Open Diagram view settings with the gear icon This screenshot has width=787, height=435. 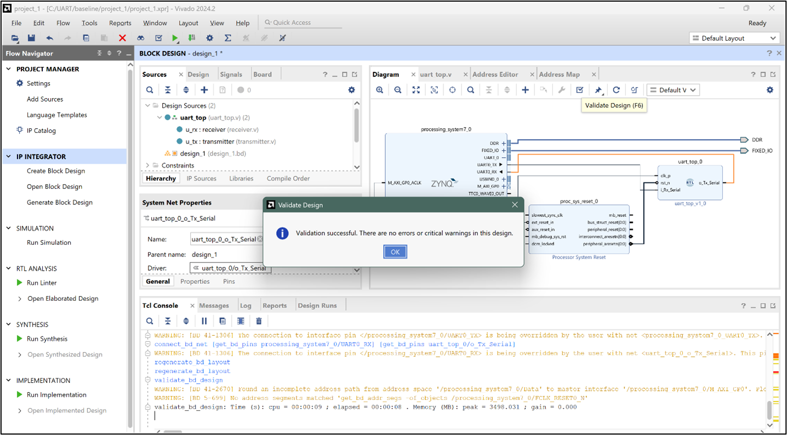tap(769, 89)
